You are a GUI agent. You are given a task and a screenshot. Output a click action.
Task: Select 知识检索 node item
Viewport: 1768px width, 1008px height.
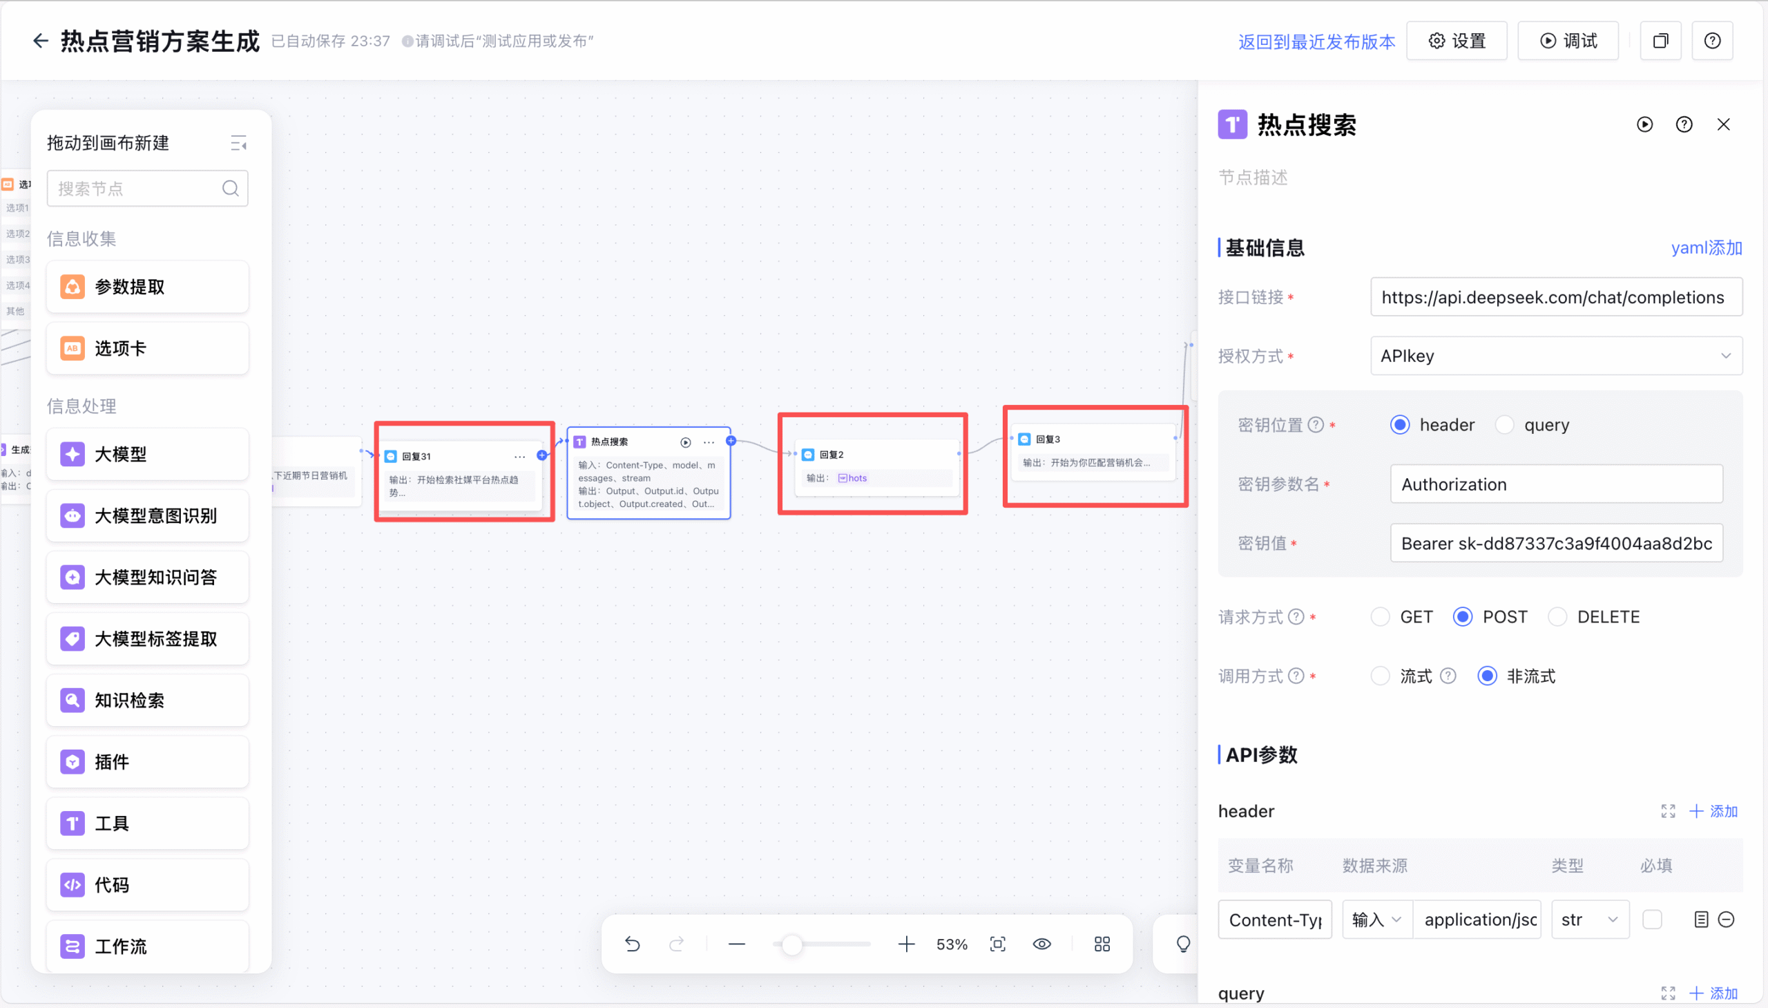click(147, 700)
